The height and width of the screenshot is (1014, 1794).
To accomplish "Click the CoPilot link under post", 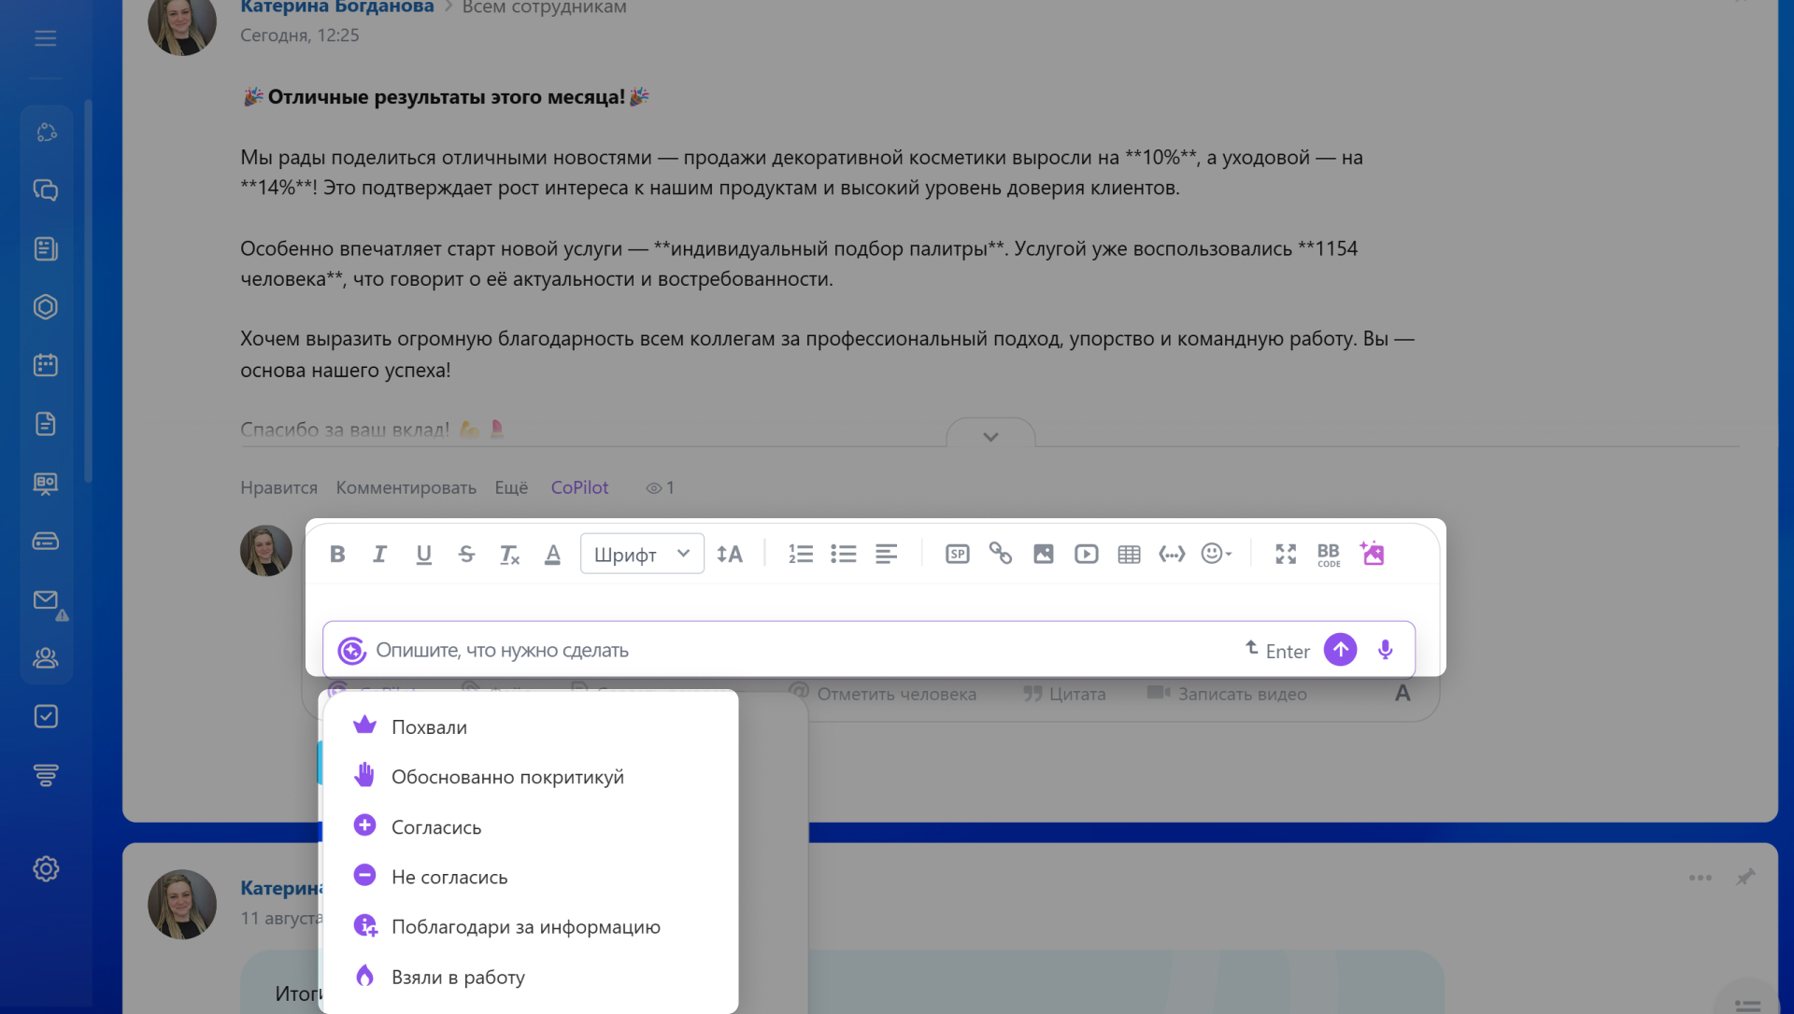I will [579, 487].
